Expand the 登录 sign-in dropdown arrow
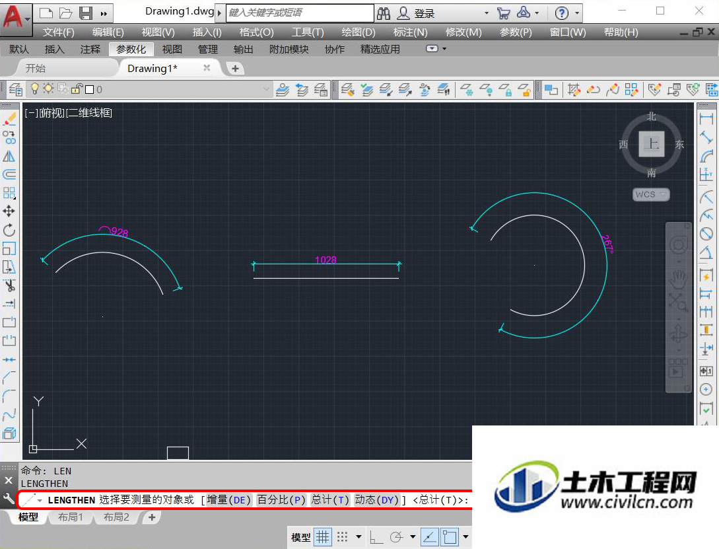This screenshot has width=719, height=549. pyautogui.click(x=487, y=13)
